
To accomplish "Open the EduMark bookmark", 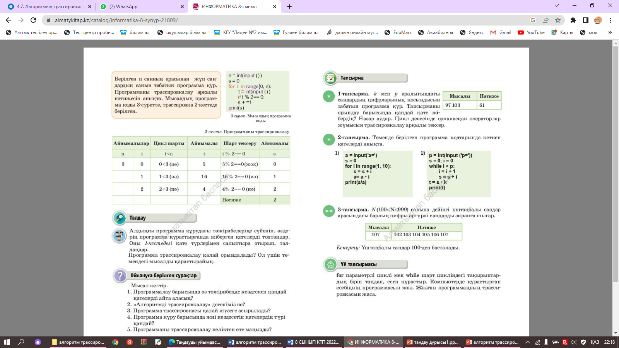I will pyautogui.click(x=398, y=32).
